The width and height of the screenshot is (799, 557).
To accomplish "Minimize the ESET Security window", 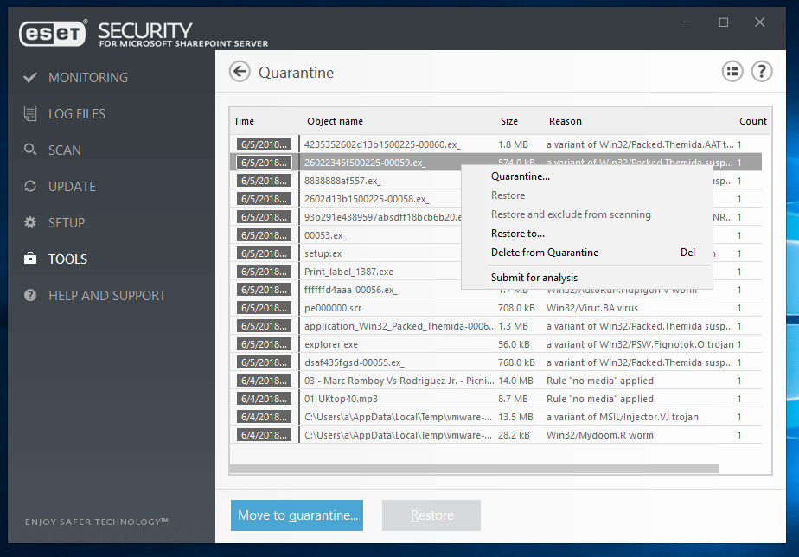I will 687,22.
